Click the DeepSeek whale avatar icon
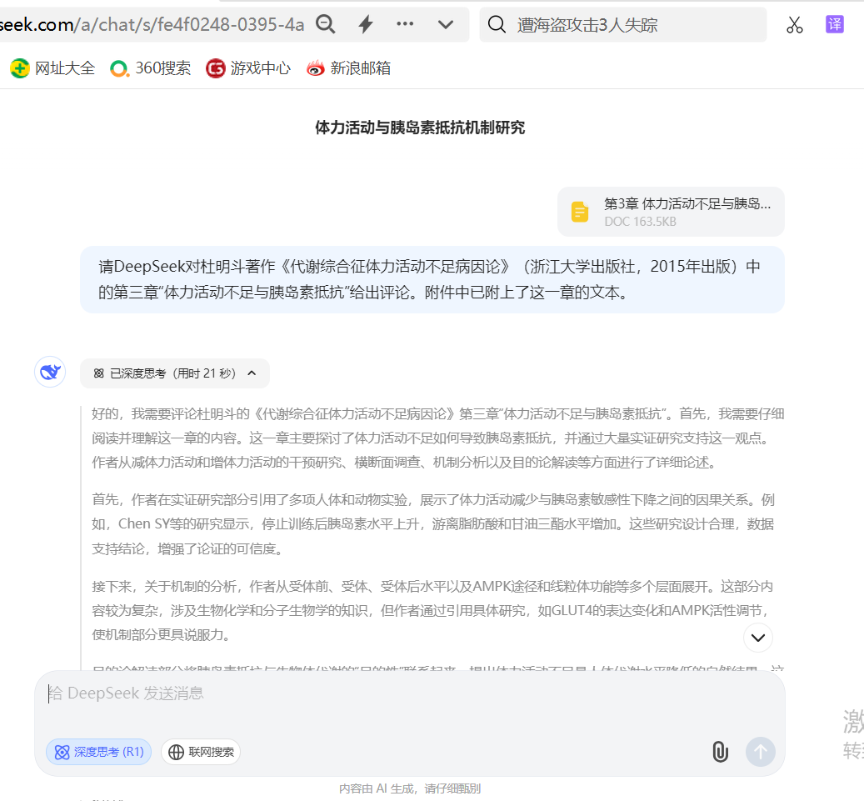 pyautogui.click(x=50, y=372)
